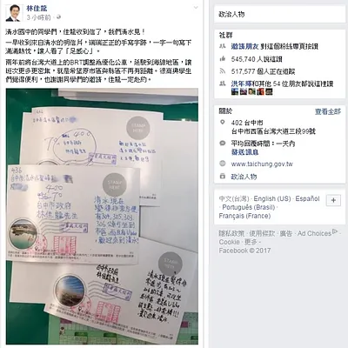
Task: Open www.taichung.gov.tw website link
Action: point(262,164)
